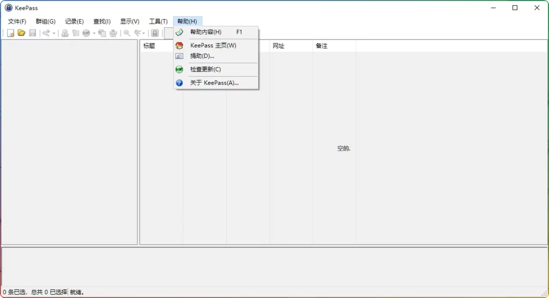
Task: Open the 群组(G) menu
Action: click(x=46, y=21)
